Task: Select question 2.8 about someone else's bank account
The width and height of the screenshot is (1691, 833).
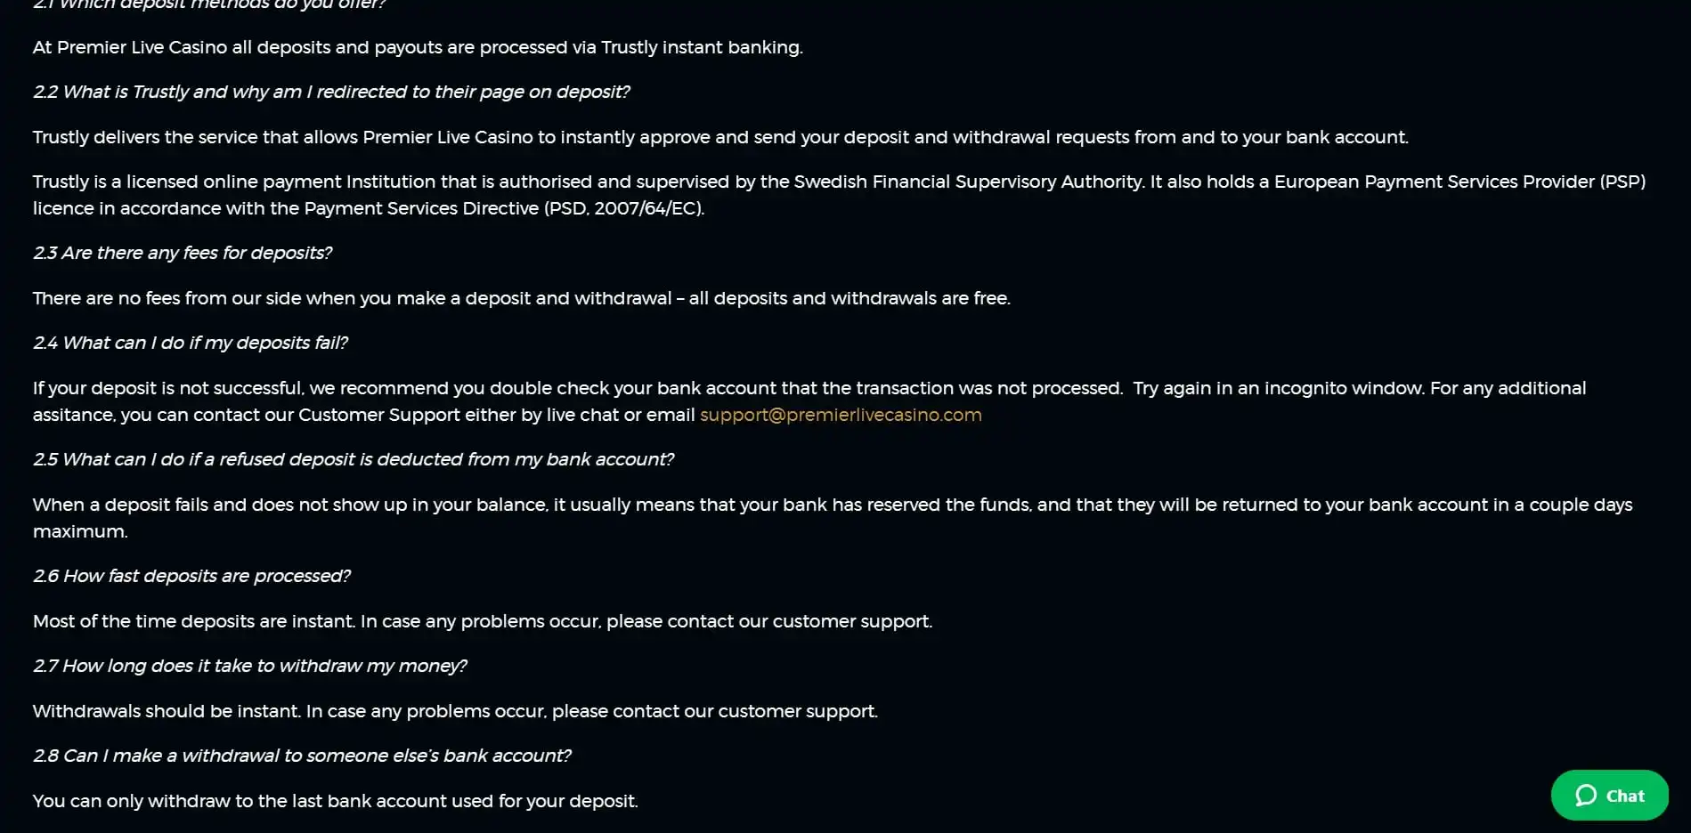Action: 302,756
